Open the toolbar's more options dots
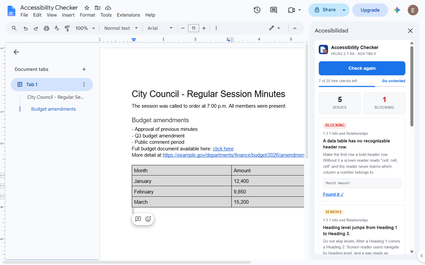 (216, 28)
